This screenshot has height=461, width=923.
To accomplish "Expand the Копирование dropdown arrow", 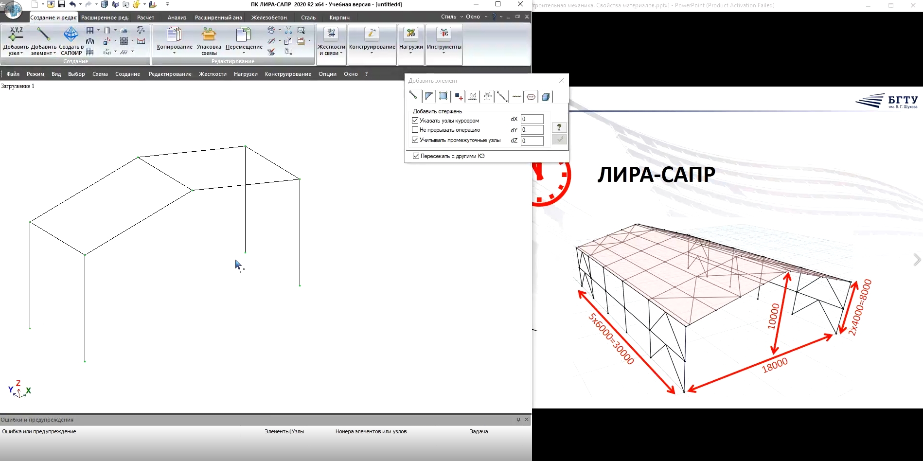I will tap(174, 53).
